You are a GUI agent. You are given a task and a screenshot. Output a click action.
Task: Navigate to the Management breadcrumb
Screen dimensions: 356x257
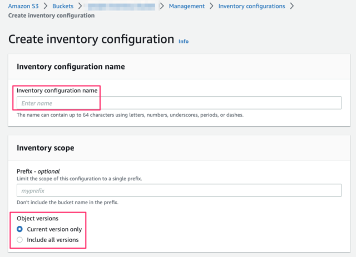click(x=186, y=6)
